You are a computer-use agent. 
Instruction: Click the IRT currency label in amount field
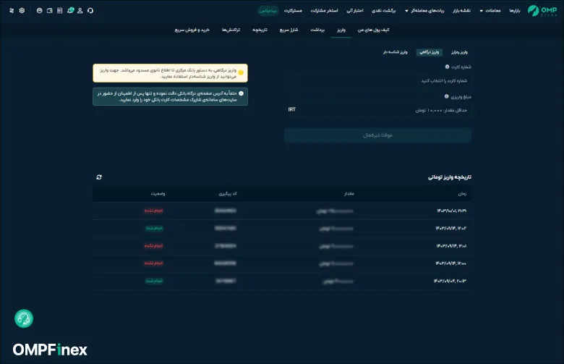[x=291, y=109]
